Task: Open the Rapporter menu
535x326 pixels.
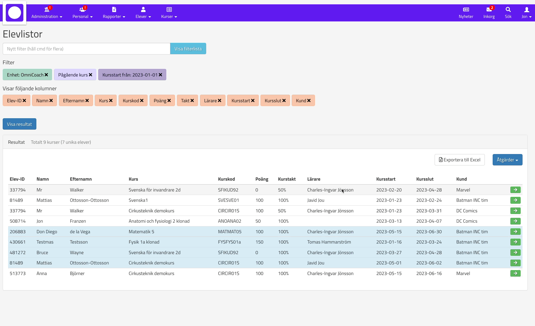Action: click(114, 13)
